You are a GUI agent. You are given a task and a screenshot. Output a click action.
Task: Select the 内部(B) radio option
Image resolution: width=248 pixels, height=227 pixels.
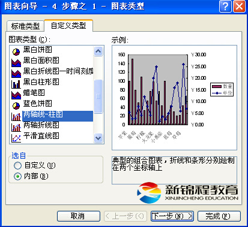(17, 176)
